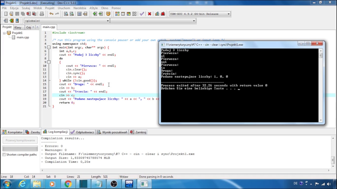This screenshot has height=189, width=337.
Task: Open the (globals) class dropdown
Action: pyautogui.click(x=67, y=21)
